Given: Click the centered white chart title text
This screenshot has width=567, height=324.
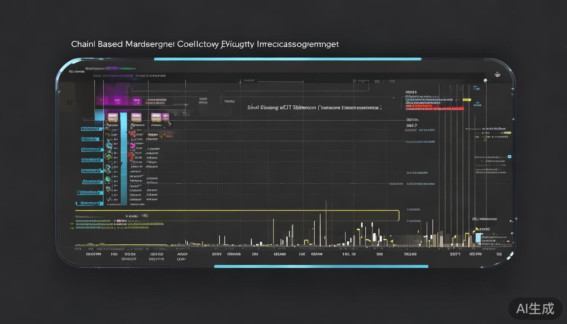Looking at the screenshot, I should [x=314, y=108].
